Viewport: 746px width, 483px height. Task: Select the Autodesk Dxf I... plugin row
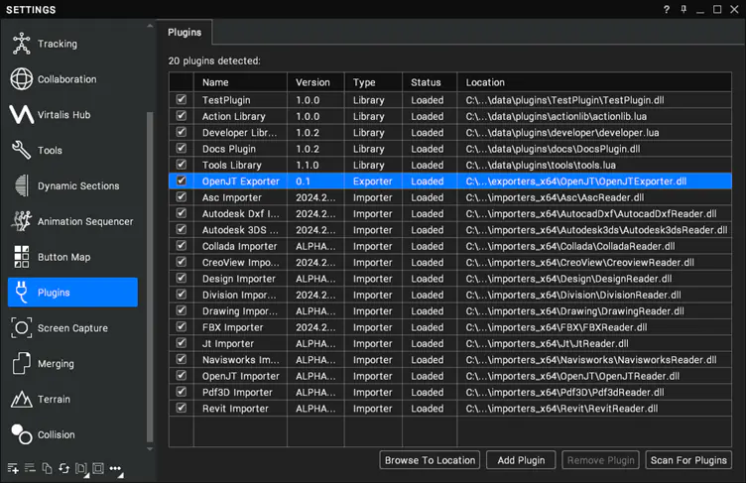(x=450, y=213)
